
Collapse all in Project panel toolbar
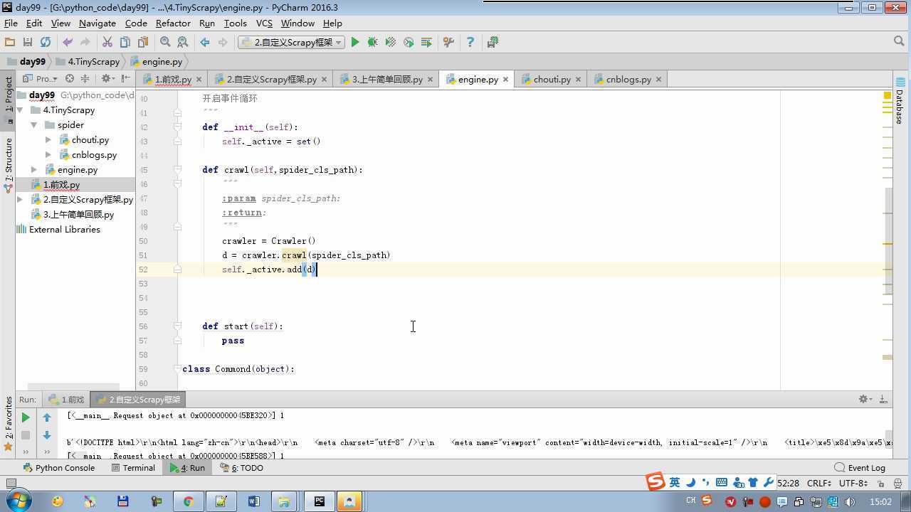[x=85, y=79]
